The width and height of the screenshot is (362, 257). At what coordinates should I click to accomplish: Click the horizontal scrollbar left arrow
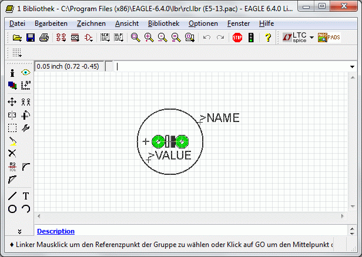[39, 216]
